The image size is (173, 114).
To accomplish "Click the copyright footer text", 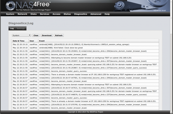I will [x=85, y=112].
